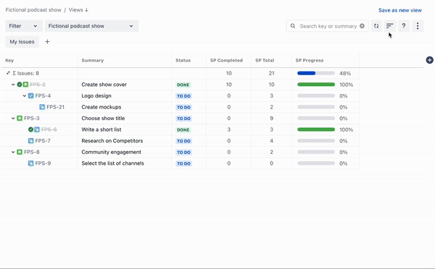Open issue FPS-2 key link

pos(38,85)
